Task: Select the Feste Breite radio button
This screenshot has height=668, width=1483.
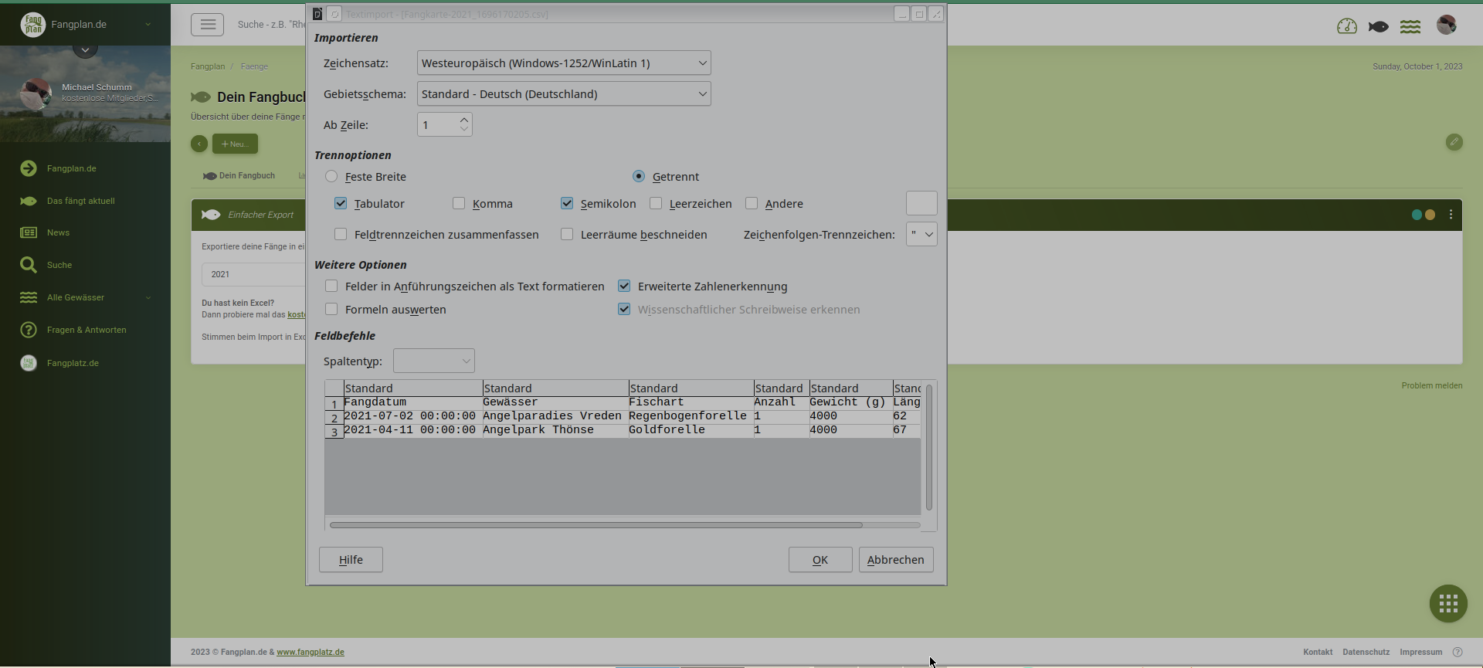Action: [331, 176]
